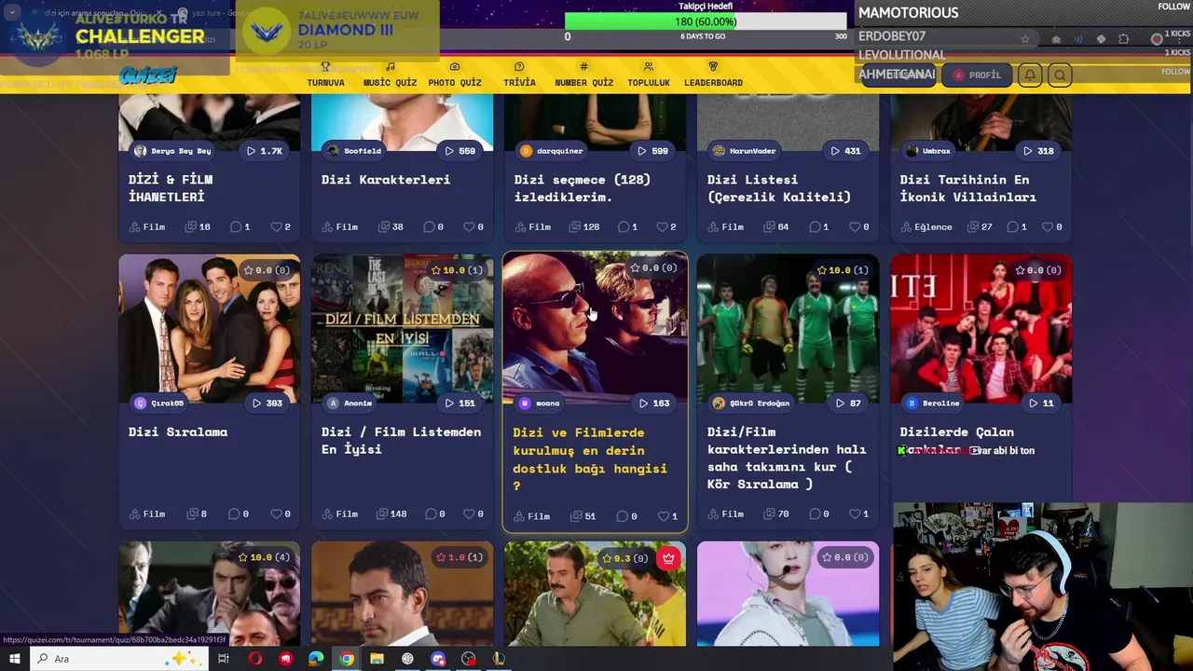Like the Dizi ve Filmlerde dostluk quiz card
Image resolution: width=1193 pixels, height=671 pixels.
tap(663, 516)
